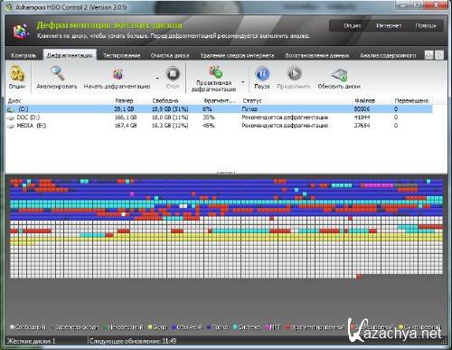Image resolution: width=452 pixels, height=350 pixels.
Task: Click the yellow Своп legend swatch
Action: coord(150,327)
